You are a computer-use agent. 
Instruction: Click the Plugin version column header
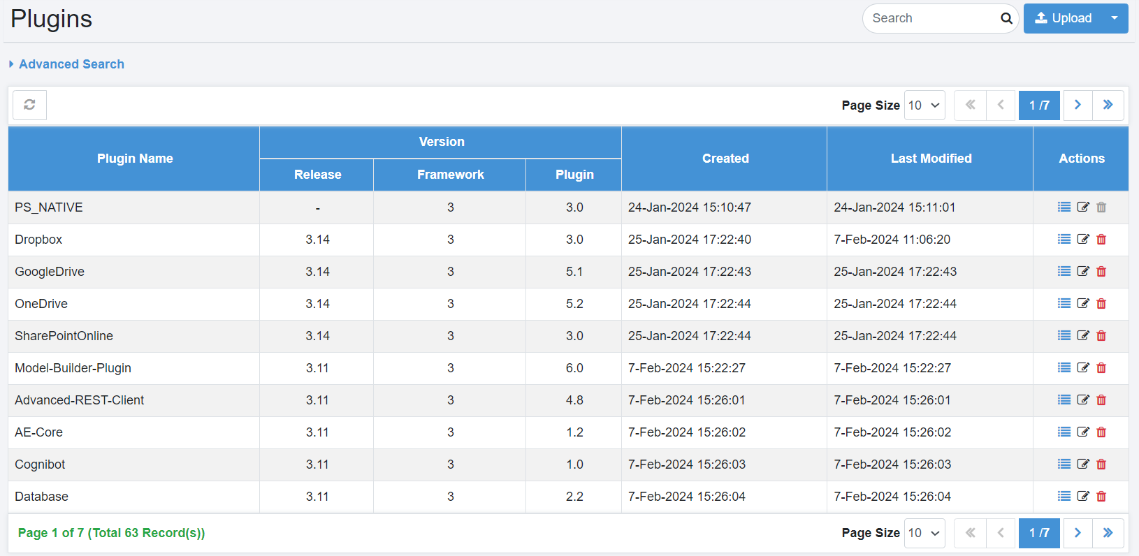tap(574, 175)
